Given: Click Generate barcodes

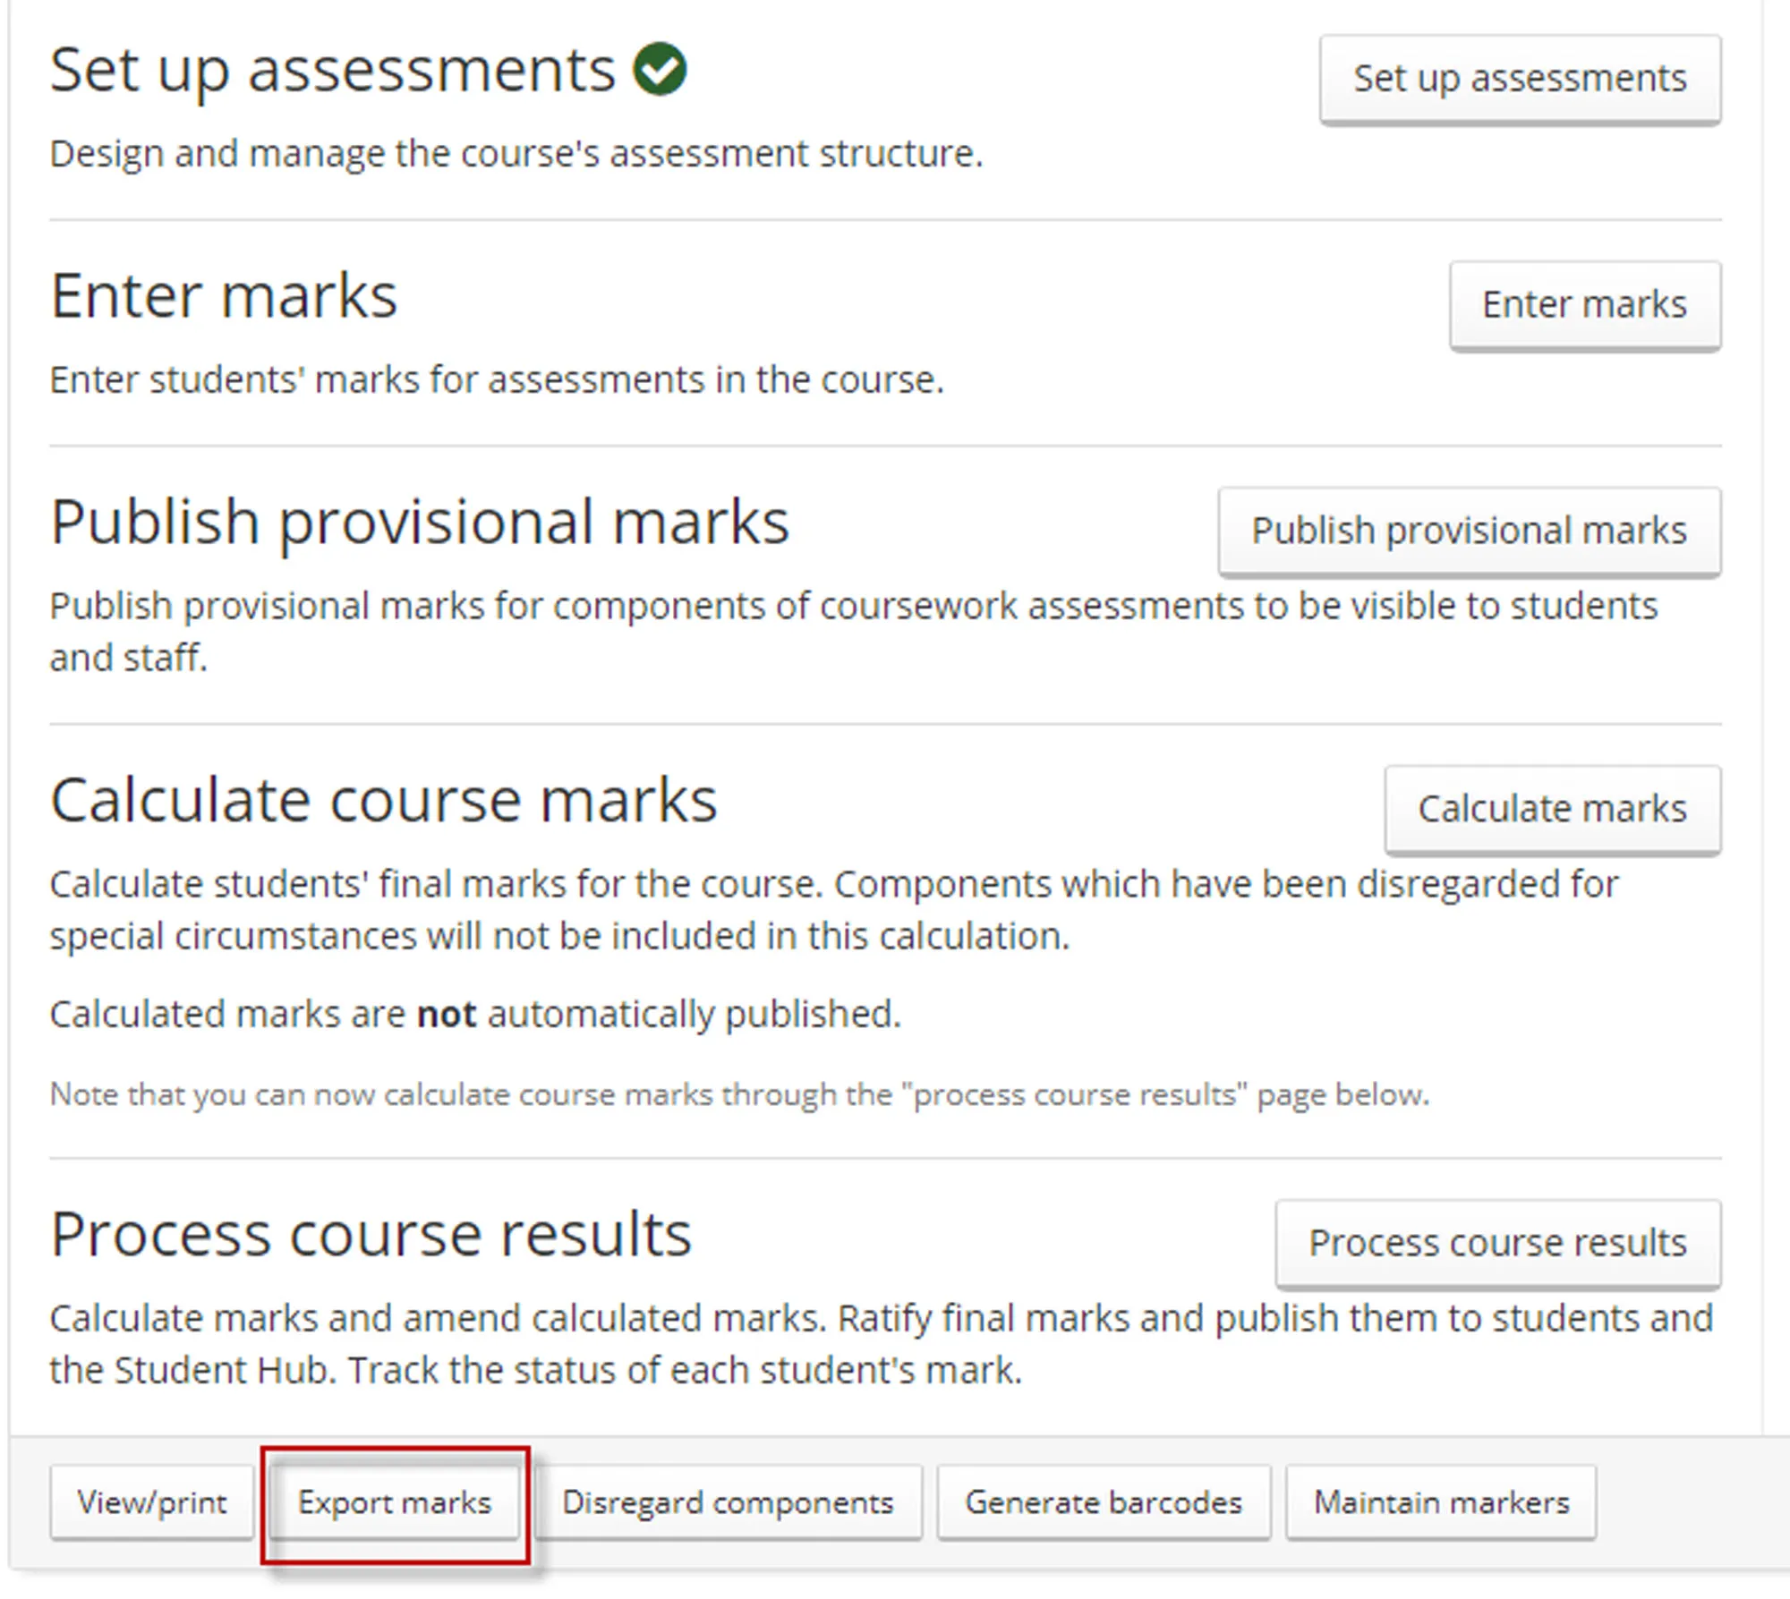Looking at the screenshot, I should [1103, 1502].
